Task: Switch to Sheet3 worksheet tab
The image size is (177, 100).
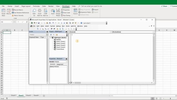Action: [x=28, y=96]
